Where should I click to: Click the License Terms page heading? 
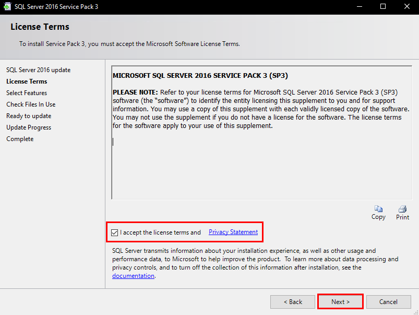point(40,27)
